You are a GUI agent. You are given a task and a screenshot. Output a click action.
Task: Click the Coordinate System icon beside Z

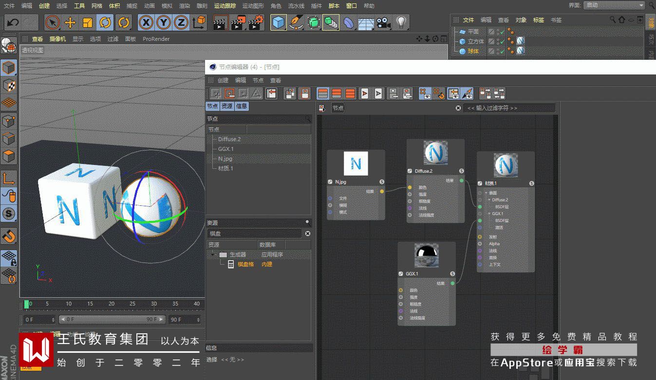(x=199, y=22)
